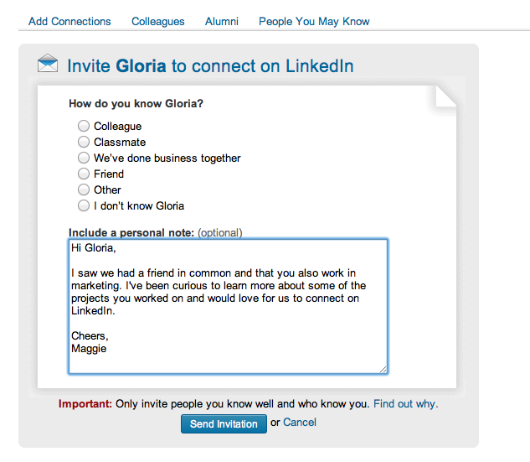The width and height of the screenshot is (530, 462).
Task: Click the Hi Gloria greeting line
Action: tap(94, 248)
